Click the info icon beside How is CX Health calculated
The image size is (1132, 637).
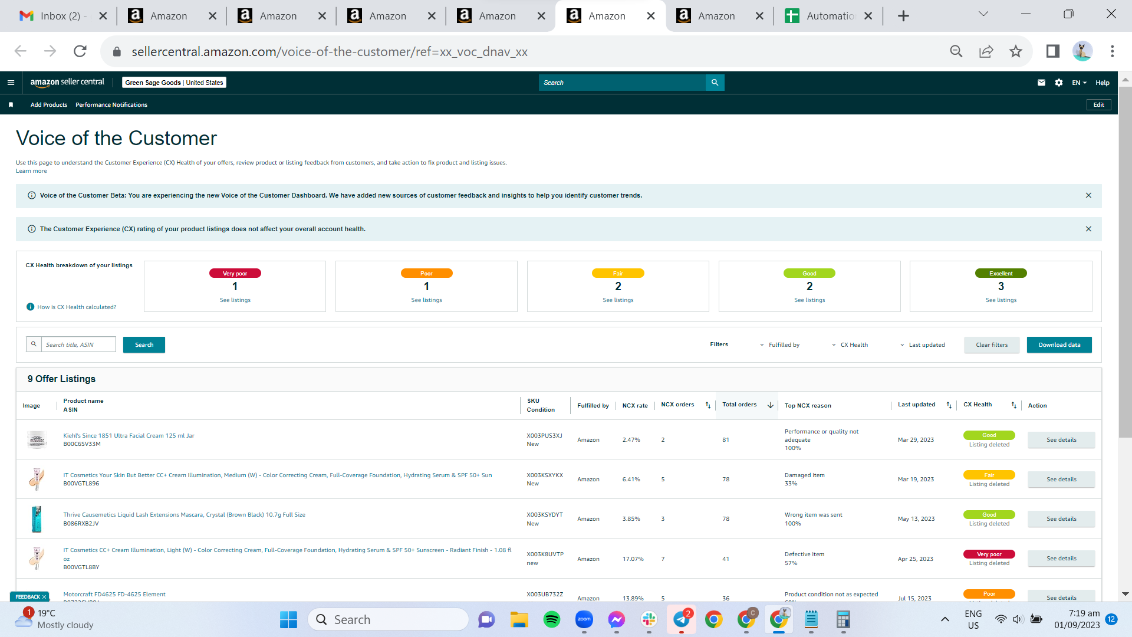(x=30, y=307)
